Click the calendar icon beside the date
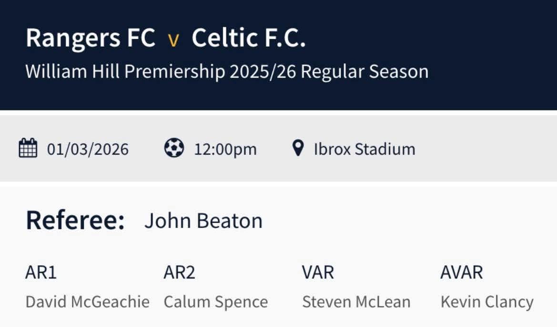Image resolution: width=557 pixels, height=327 pixels. 28,149
